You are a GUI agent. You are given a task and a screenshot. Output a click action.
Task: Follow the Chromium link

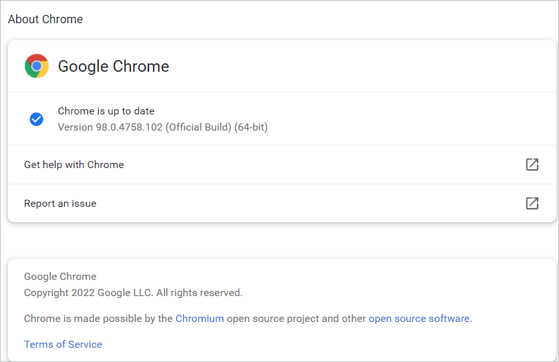[x=199, y=318]
